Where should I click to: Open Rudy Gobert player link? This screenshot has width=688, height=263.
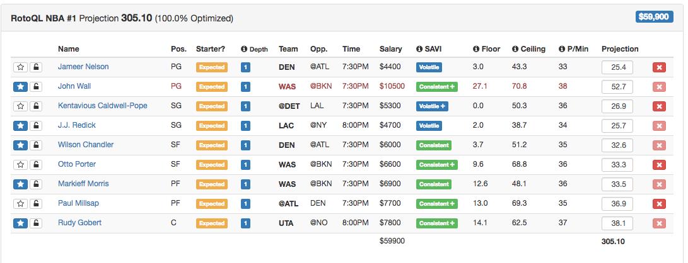(79, 222)
